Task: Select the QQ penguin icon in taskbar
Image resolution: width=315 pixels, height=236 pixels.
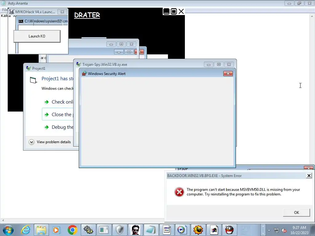Action: (229, 230)
